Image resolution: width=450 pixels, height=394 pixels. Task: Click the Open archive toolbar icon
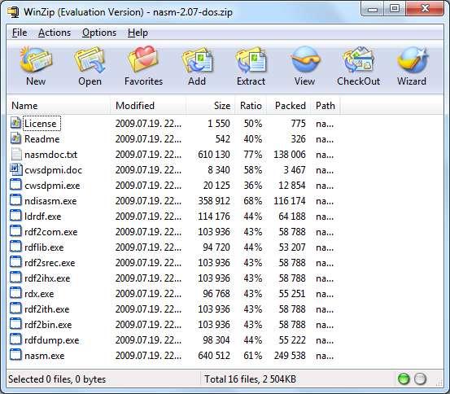tap(90, 60)
